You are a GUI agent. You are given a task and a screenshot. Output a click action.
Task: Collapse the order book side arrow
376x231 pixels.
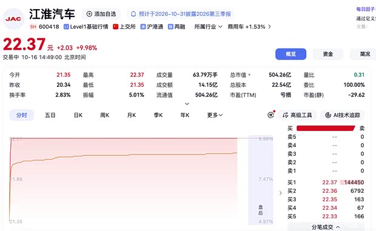point(281,193)
